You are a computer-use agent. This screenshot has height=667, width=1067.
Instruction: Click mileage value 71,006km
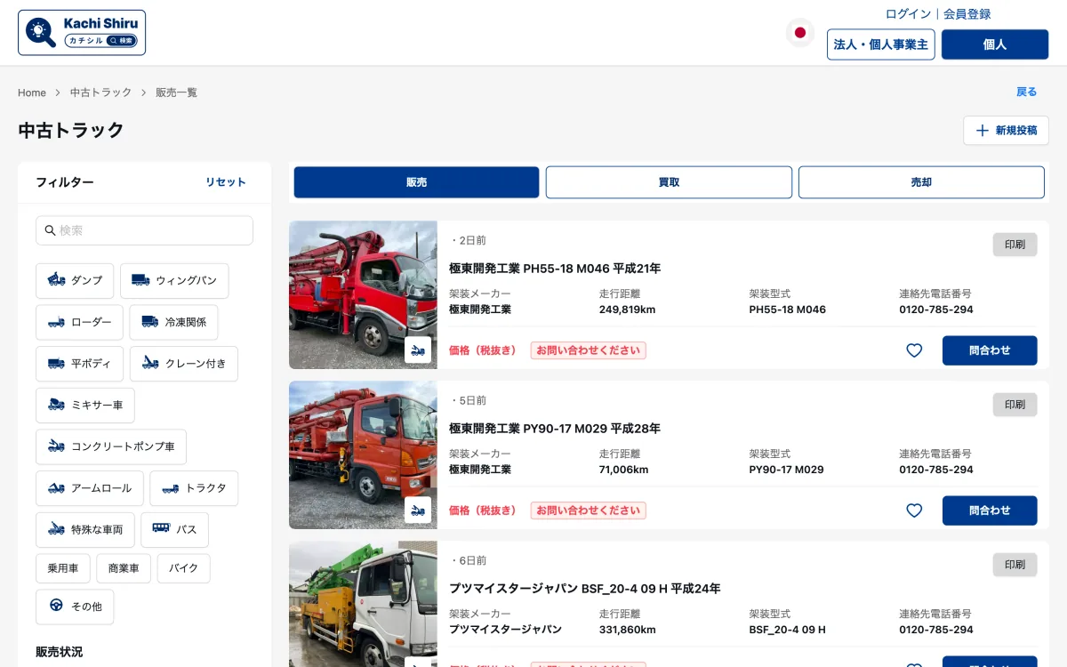[x=624, y=470]
